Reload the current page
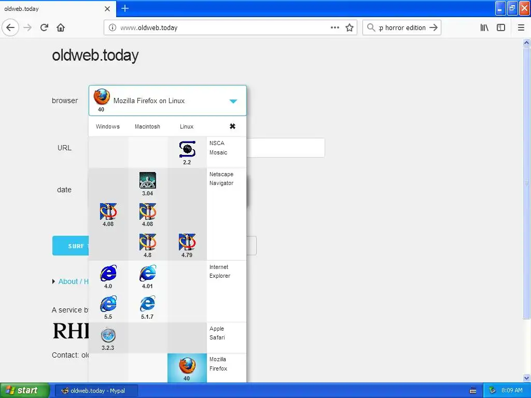Screen dimensions: 531x398 pyautogui.click(x=44, y=27)
